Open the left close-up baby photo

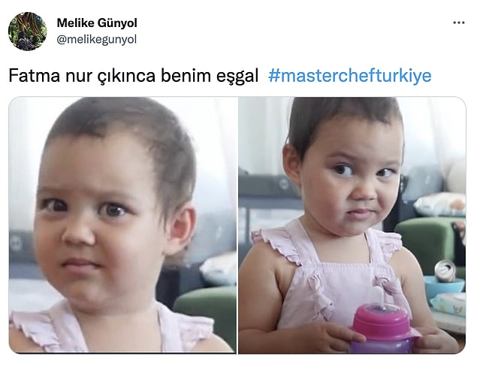(x=123, y=225)
